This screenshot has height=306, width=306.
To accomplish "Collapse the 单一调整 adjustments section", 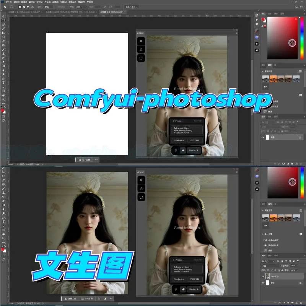I will [262, 234].
